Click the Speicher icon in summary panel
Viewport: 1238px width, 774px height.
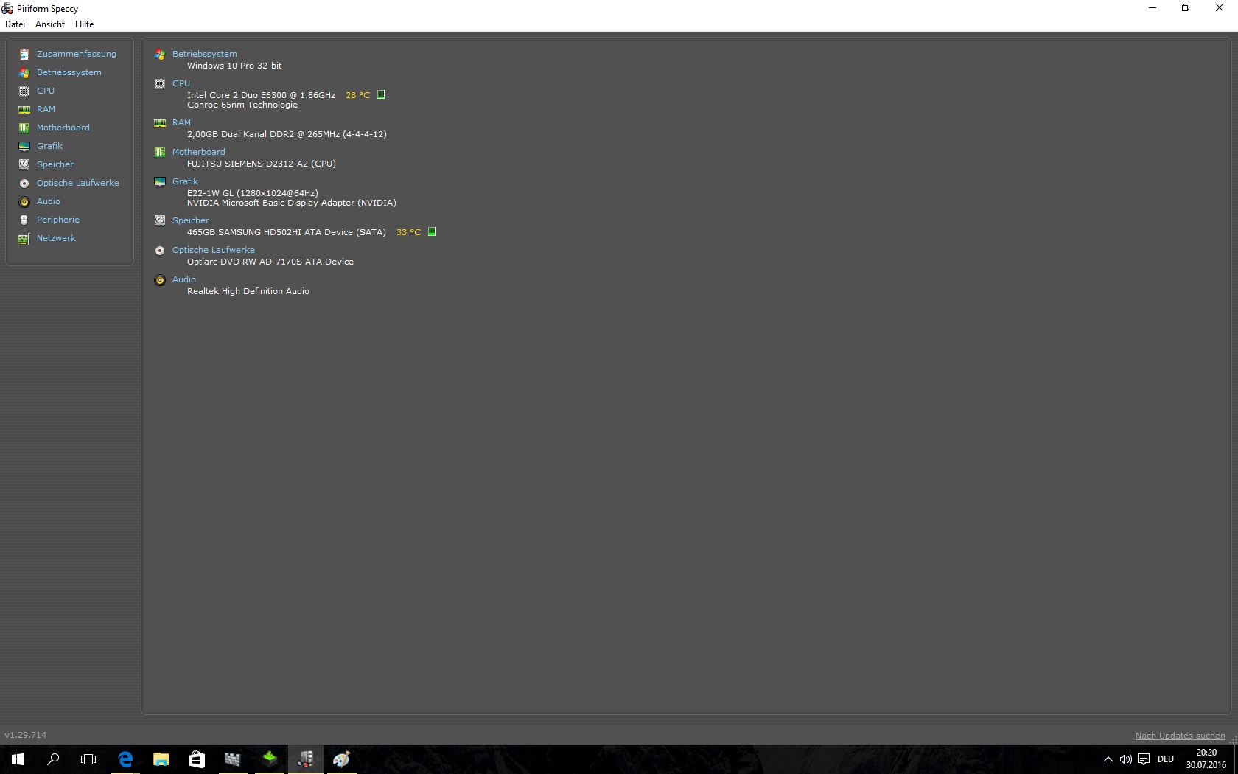click(x=160, y=220)
